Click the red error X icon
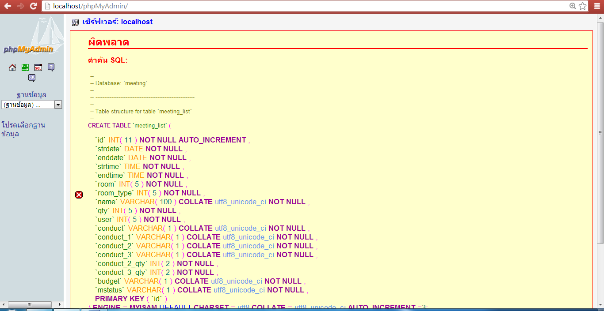This screenshot has width=604, height=311. [x=79, y=195]
